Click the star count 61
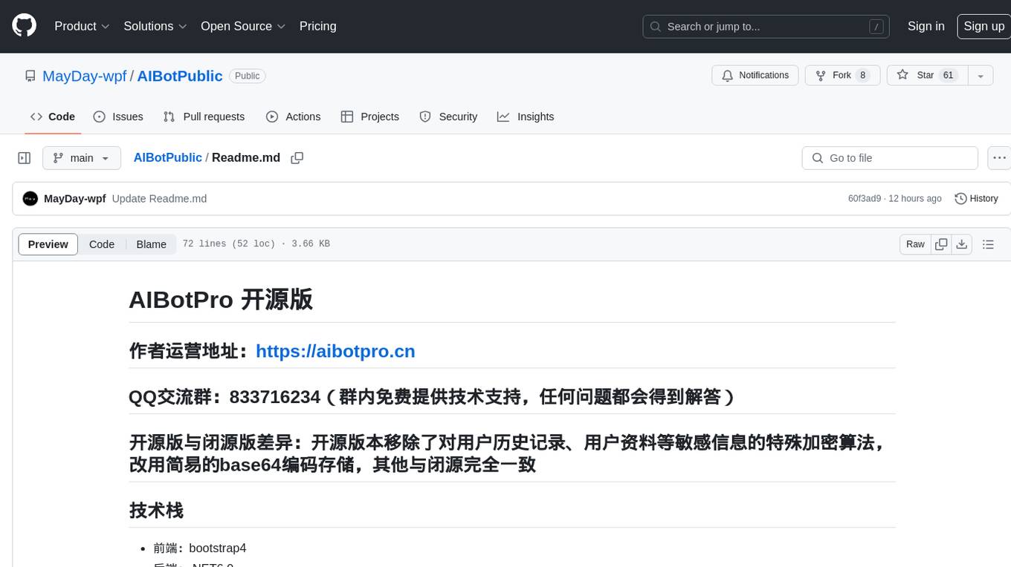 tap(948, 76)
